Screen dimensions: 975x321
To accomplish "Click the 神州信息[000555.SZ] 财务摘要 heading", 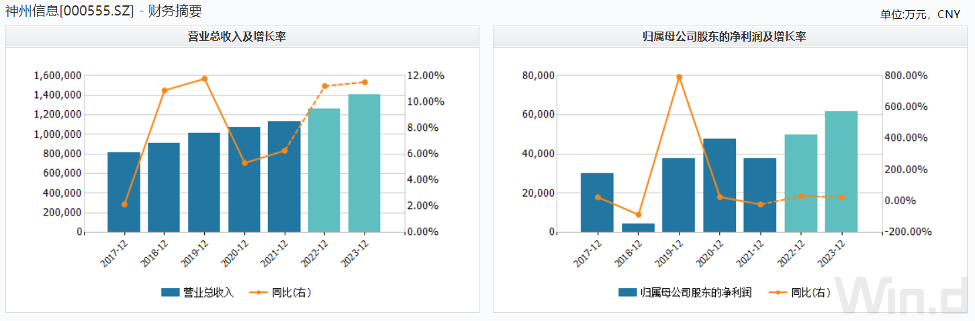I will coord(103,11).
